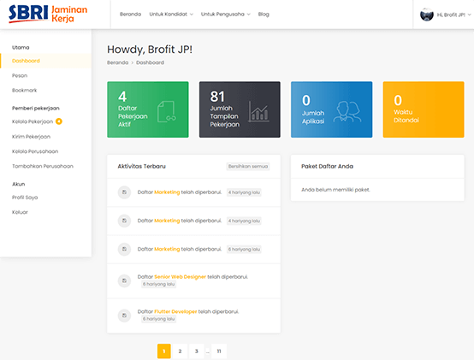Click the people icon in Jumlah Aplikasi card
Viewport: 474px width, 360px height.
pyautogui.click(x=347, y=111)
